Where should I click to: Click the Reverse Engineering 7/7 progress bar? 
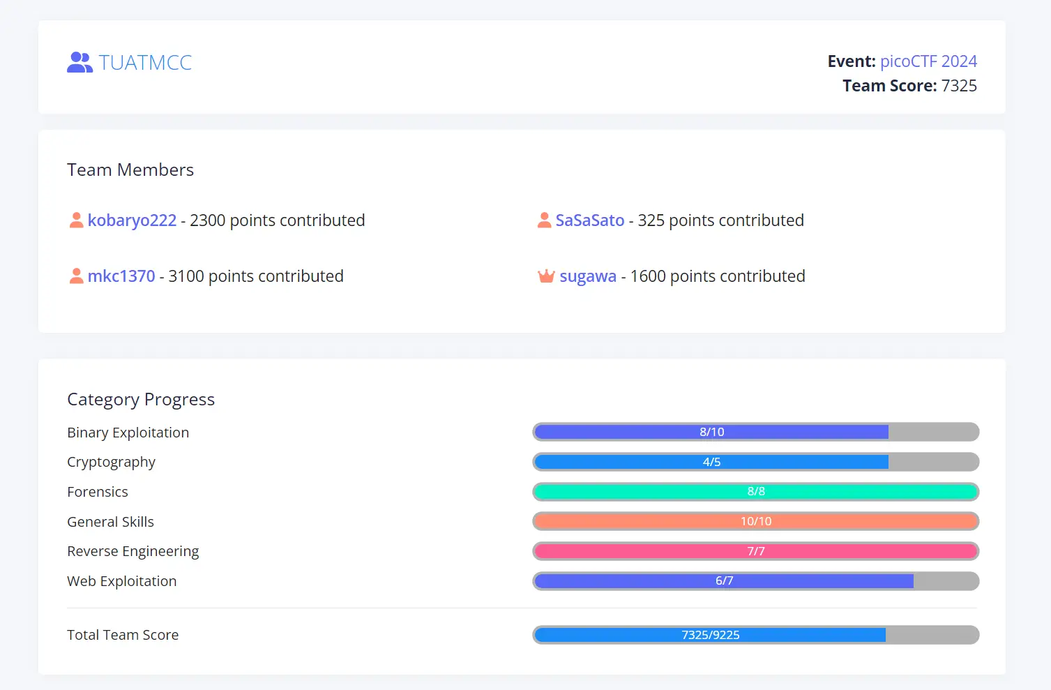point(756,551)
